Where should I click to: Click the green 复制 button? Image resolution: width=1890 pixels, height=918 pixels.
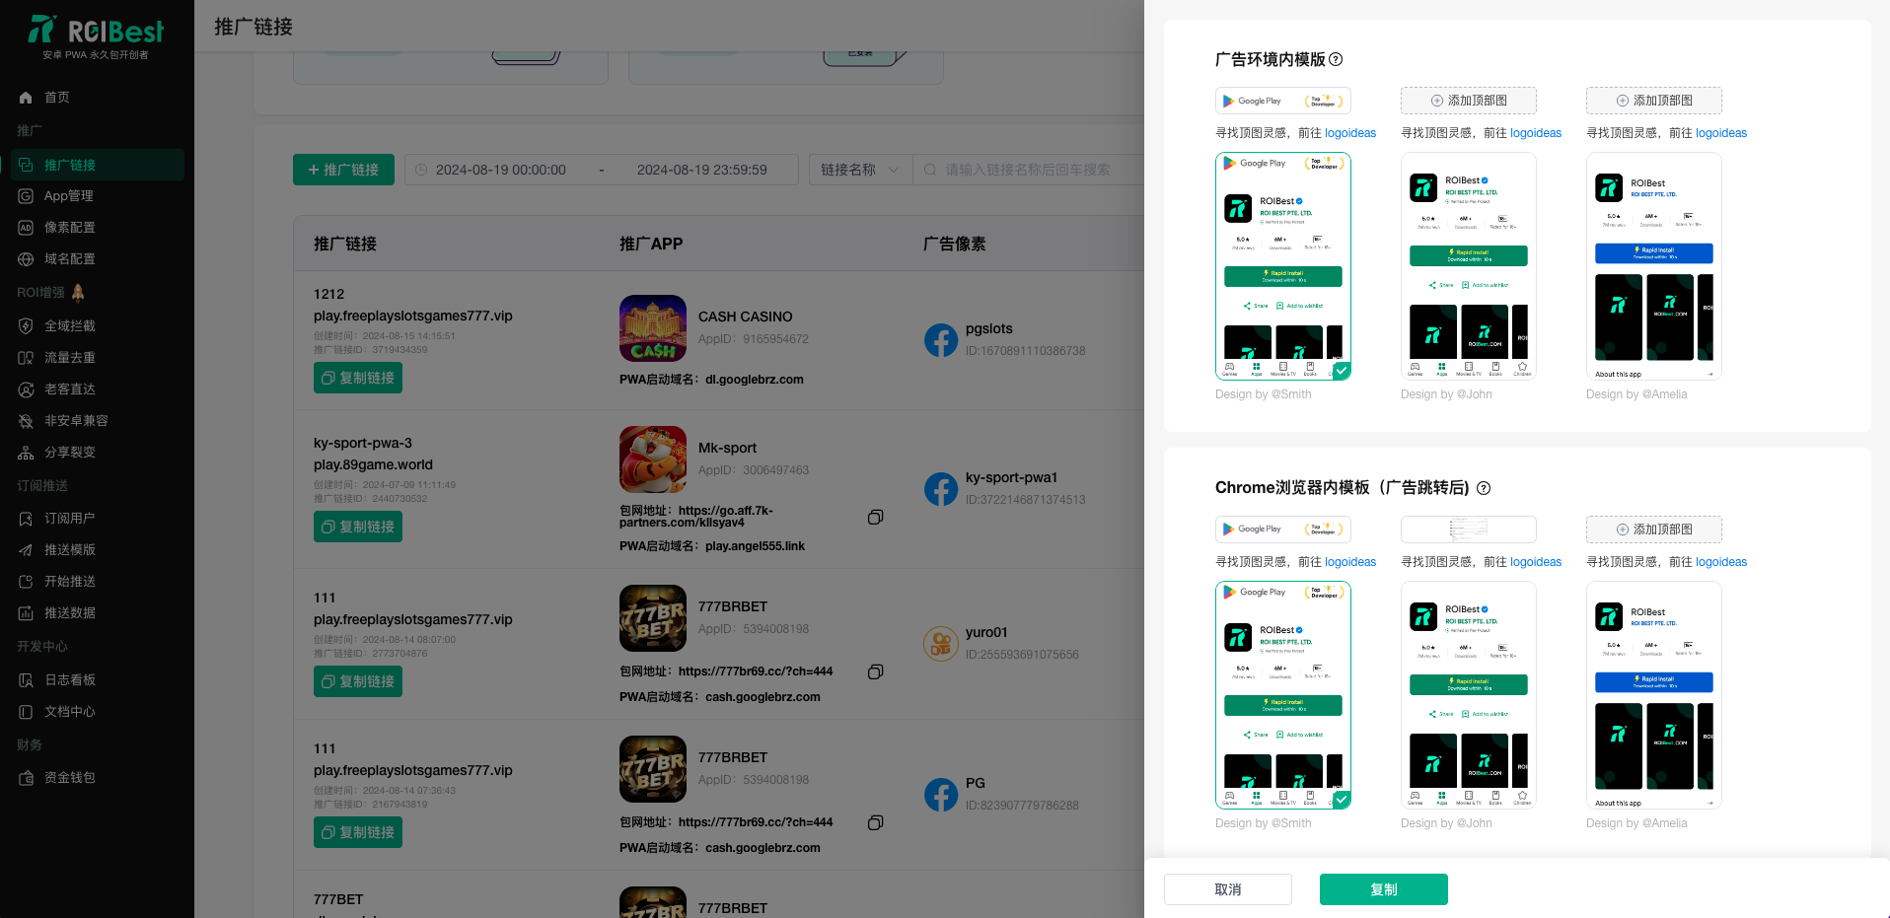point(1384,889)
